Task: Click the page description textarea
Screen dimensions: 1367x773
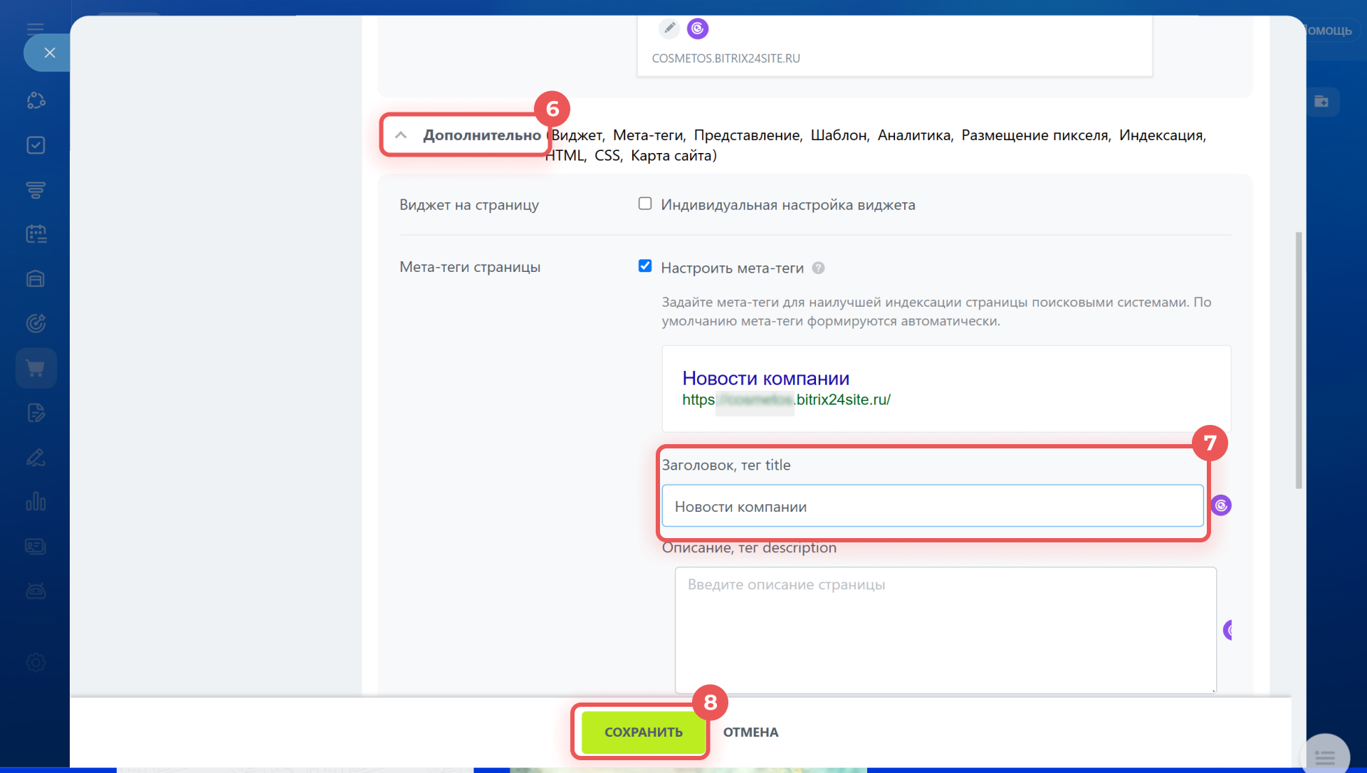Action: (x=945, y=630)
